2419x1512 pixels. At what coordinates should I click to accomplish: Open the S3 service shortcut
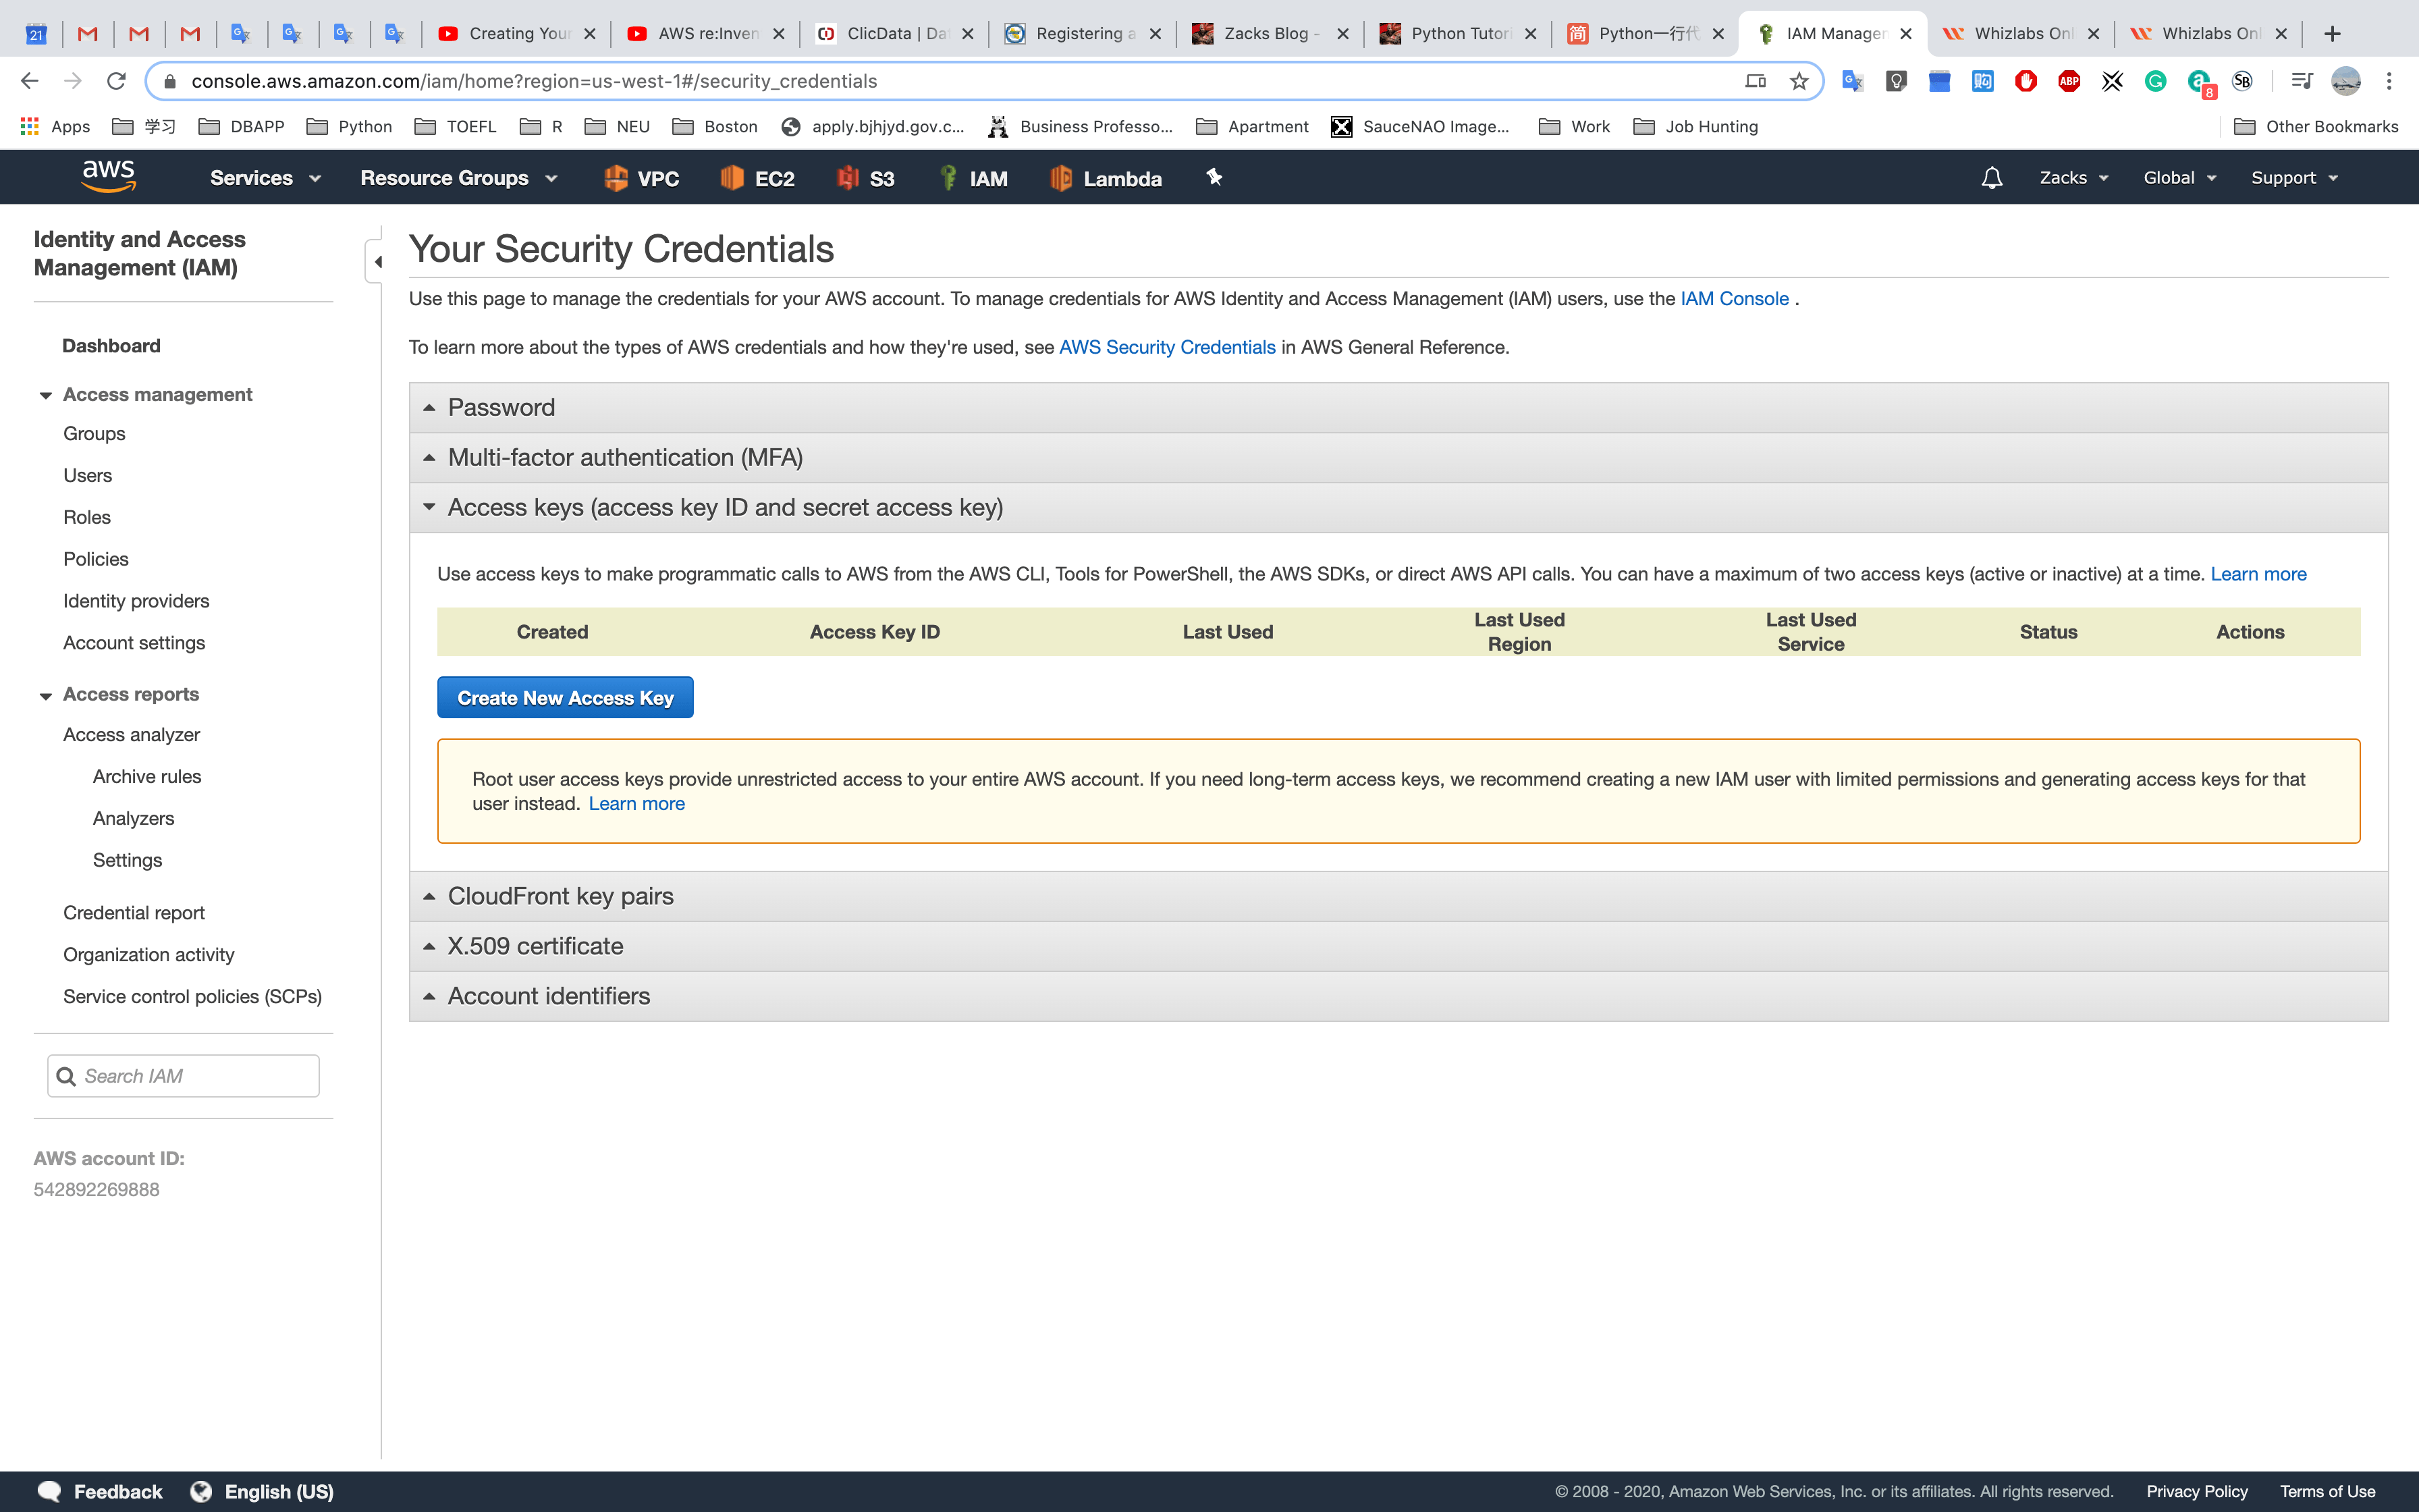(x=864, y=177)
